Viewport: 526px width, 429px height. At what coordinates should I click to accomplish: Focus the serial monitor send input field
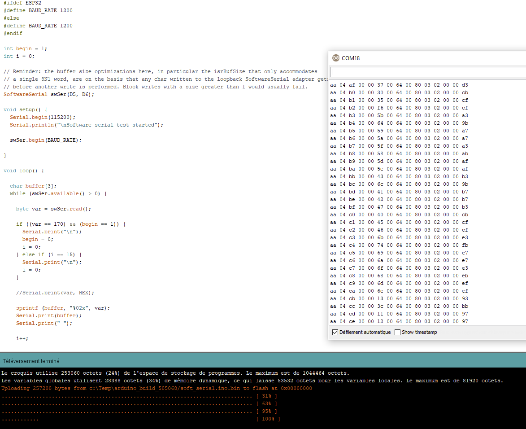point(428,72)
